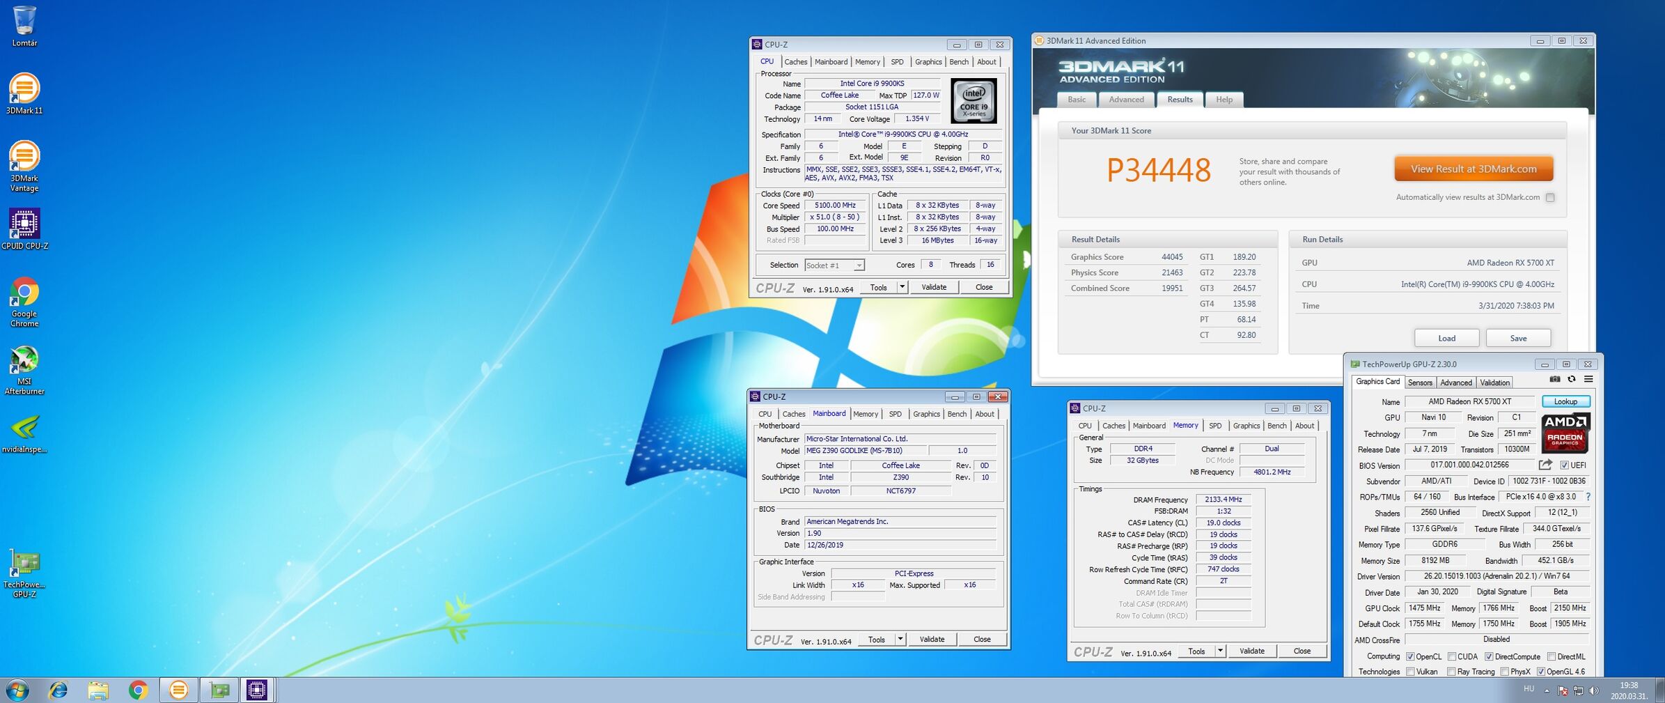
Task: Show hidden system tray icons
Action: 1547,690
